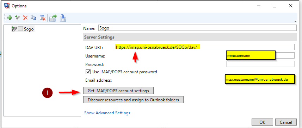Clear cache of the selected profile icon
This screenshot has width=302, height=128.
click(43, 18)
